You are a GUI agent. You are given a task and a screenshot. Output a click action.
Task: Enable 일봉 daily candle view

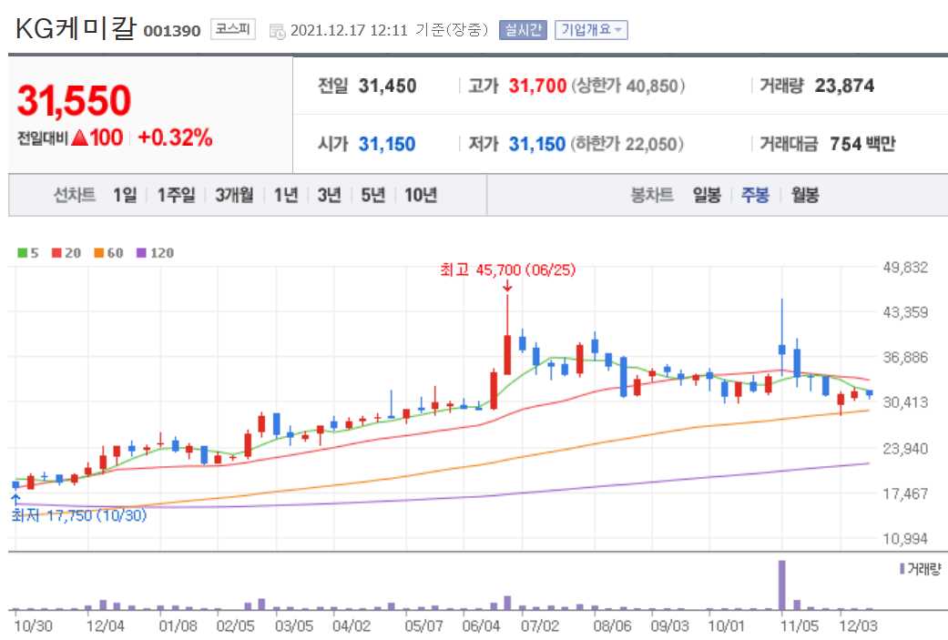tap(706, 194)
